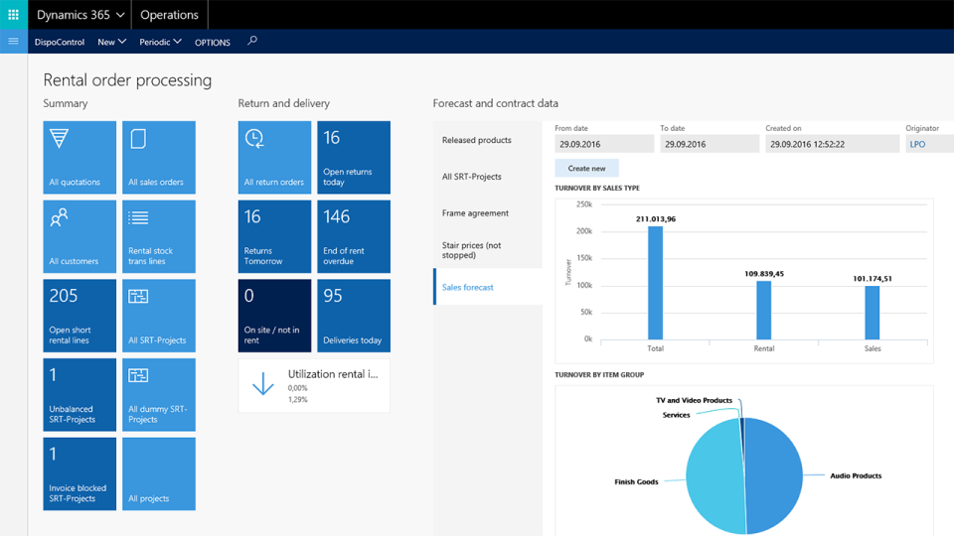Open the All dummy SRT-Projects tile
Viewport: 954px width, 536px height.
pos(159,394)
